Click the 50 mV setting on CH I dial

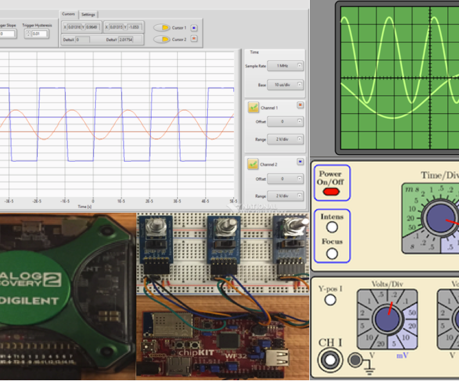pyautogui.click(x=412, y=312)
